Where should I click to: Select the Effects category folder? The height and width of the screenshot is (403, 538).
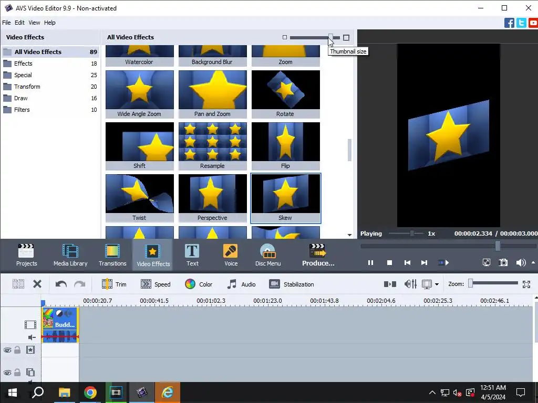50,63
